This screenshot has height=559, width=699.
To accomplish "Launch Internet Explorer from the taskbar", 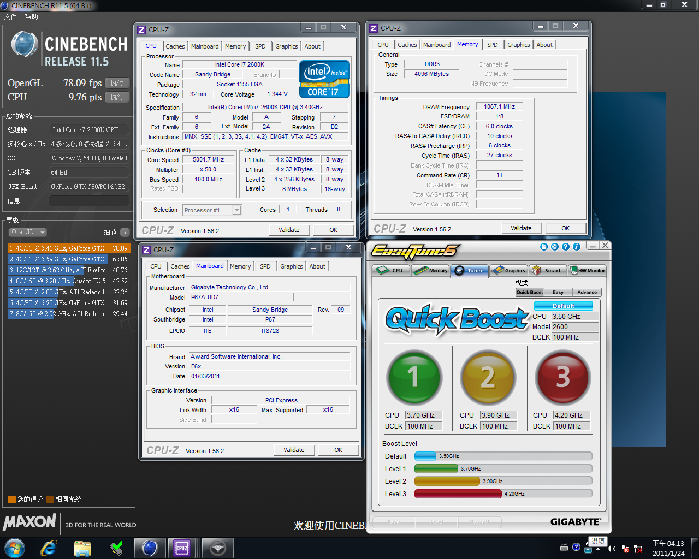I will click(49, 548).
